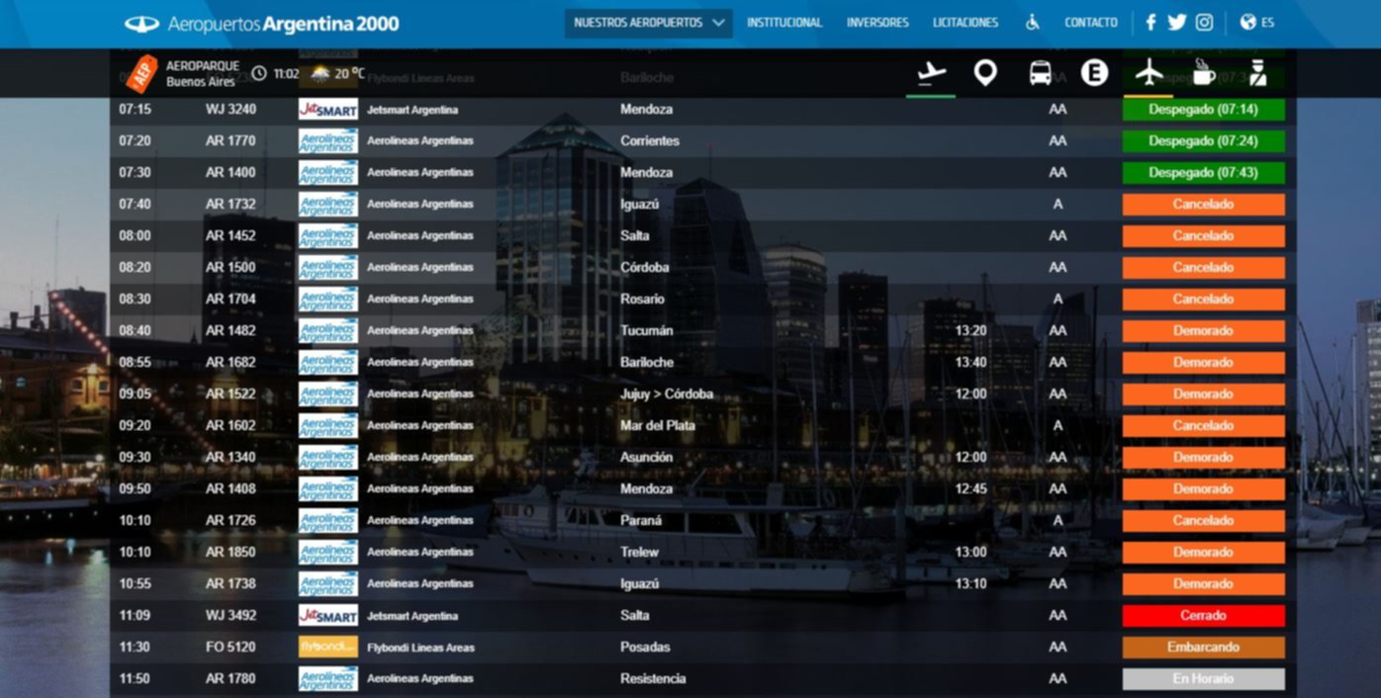Screen dimensions: 1381x698
Task: Select flight number AR 1452
Action: tap(230, 235)
